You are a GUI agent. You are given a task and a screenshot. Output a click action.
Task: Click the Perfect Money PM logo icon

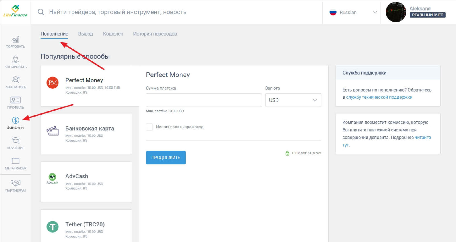point(52,83)
